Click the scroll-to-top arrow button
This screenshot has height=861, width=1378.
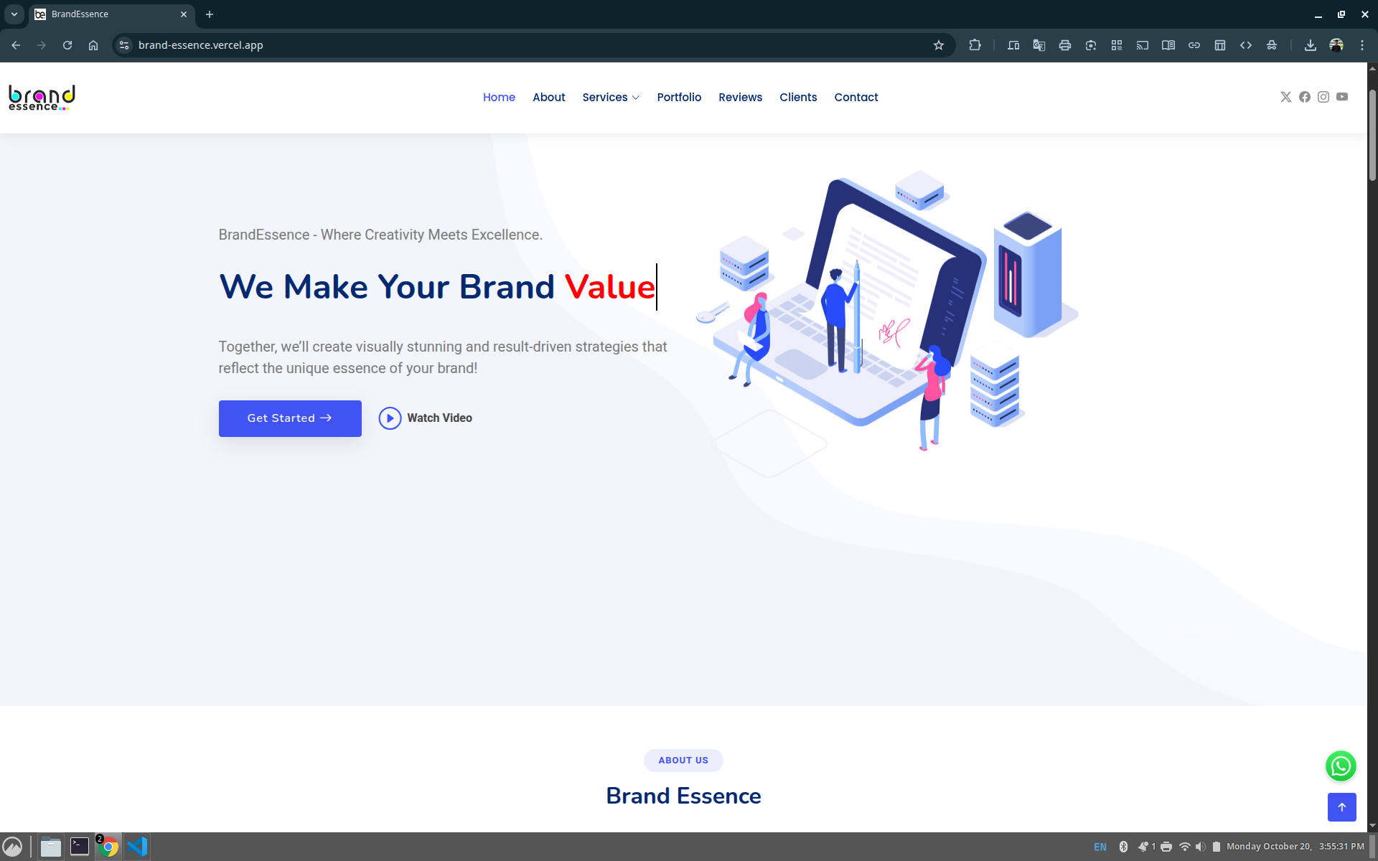[1341, 806]
